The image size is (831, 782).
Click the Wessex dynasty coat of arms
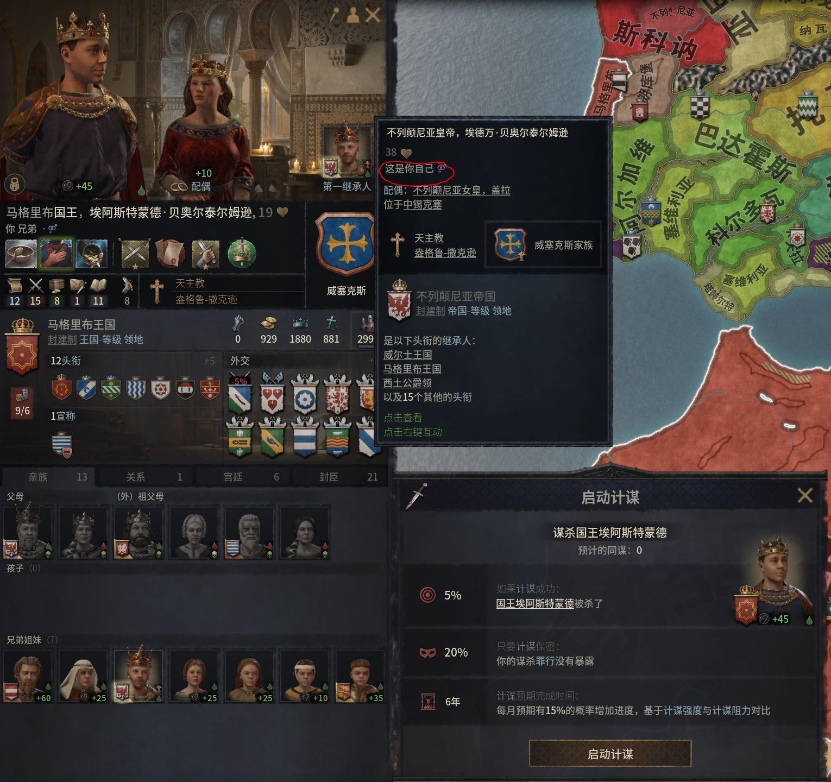click(x=346, y=245)
